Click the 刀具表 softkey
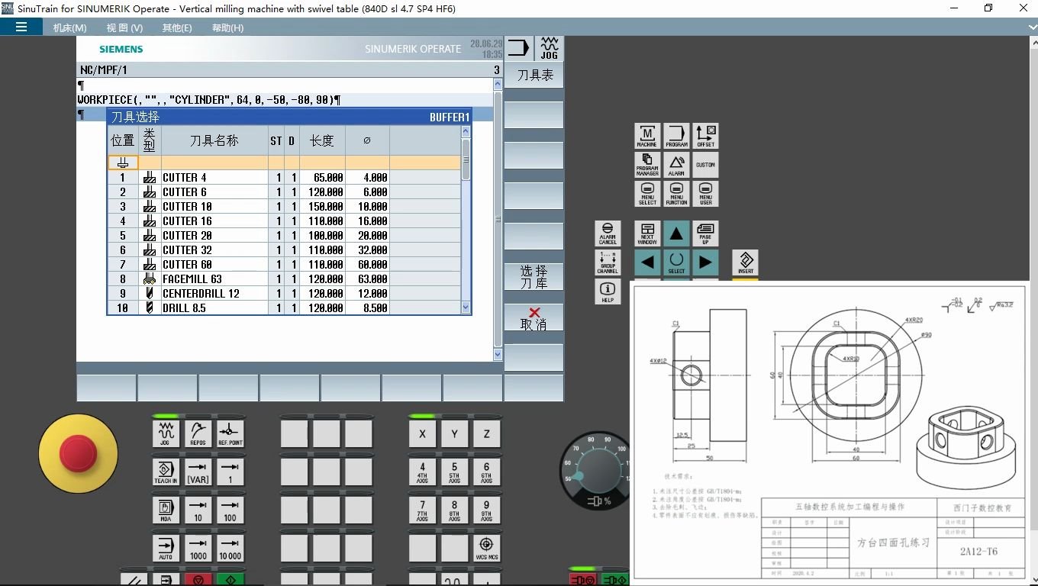1038x586 pixels. [534, 75]
